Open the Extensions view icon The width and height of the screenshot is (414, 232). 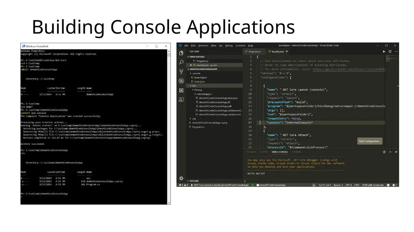coord(181,90)
